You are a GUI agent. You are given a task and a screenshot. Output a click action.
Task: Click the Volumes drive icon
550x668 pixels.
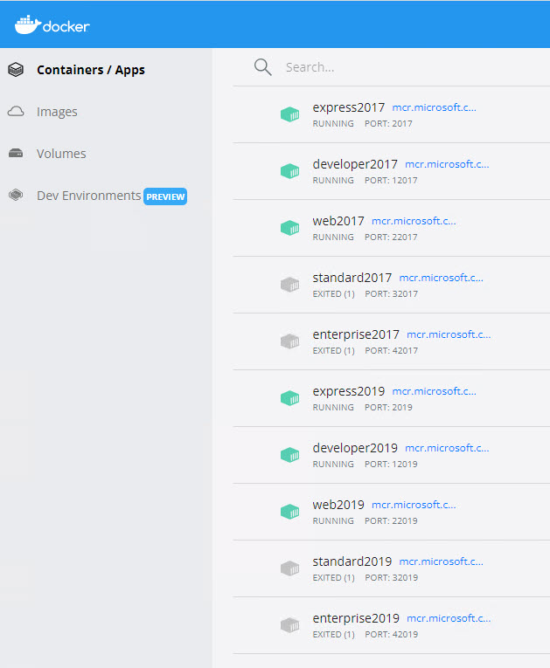[x=16, y=153]
